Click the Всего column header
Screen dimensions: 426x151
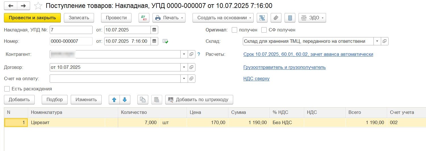(x=366, y=112)
